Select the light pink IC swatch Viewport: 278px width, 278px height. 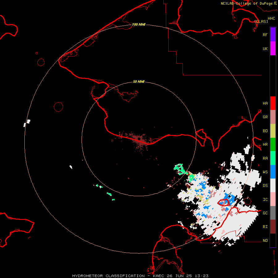tap(273, 199)
